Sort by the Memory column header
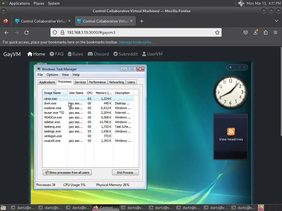Screen dimensions: 282x211 click(104, 93)
